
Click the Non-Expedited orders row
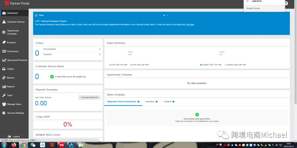click(72, 49)
